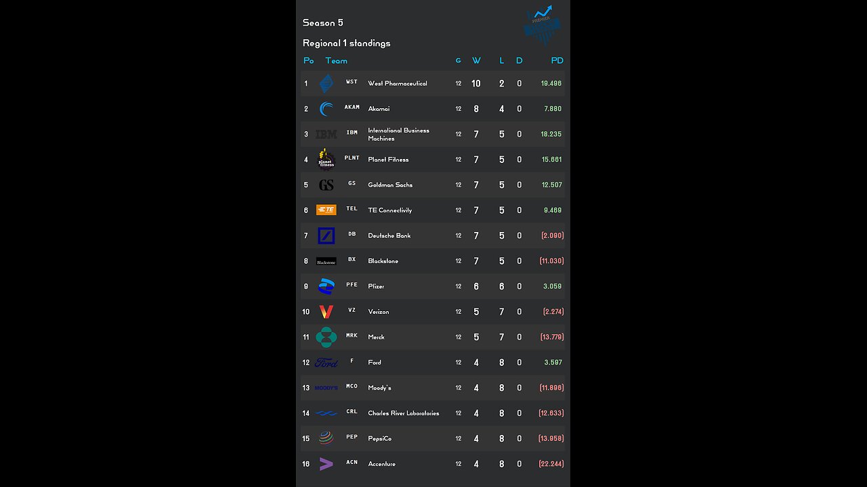
Task: Click the PepsiCo globe logo
Action: click(x=326, y=438)
